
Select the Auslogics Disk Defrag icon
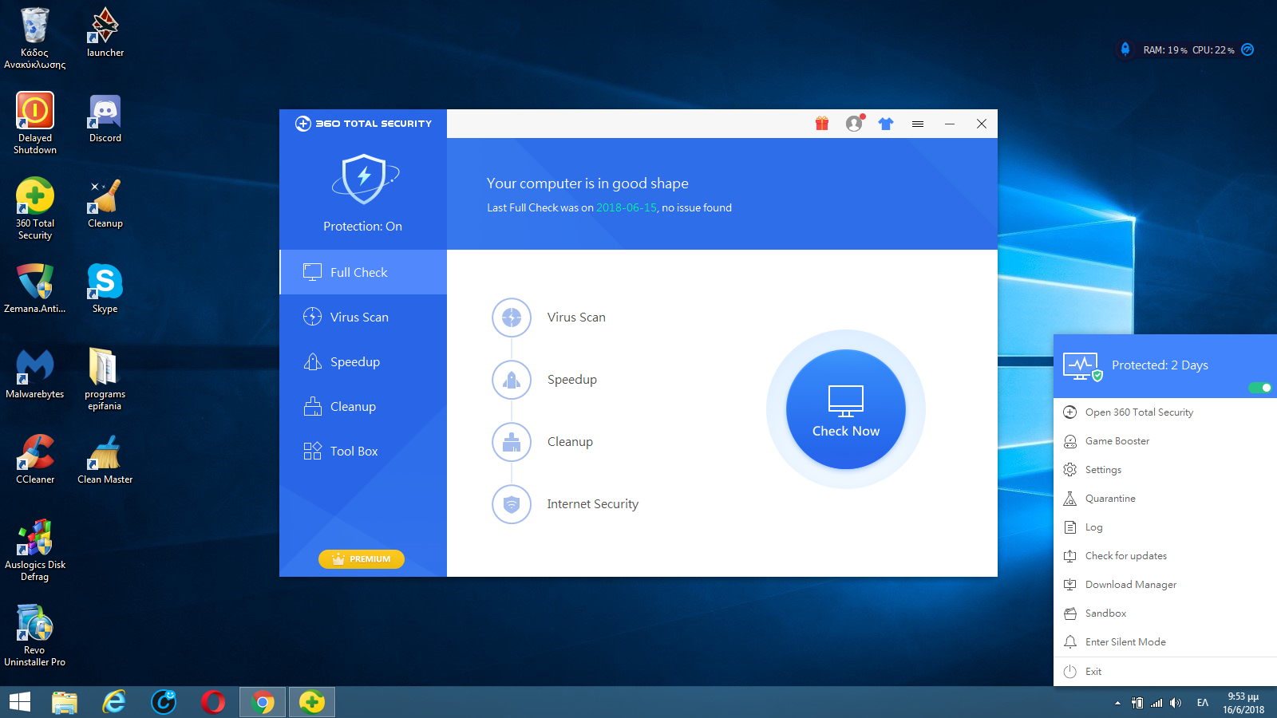[35, 550]
